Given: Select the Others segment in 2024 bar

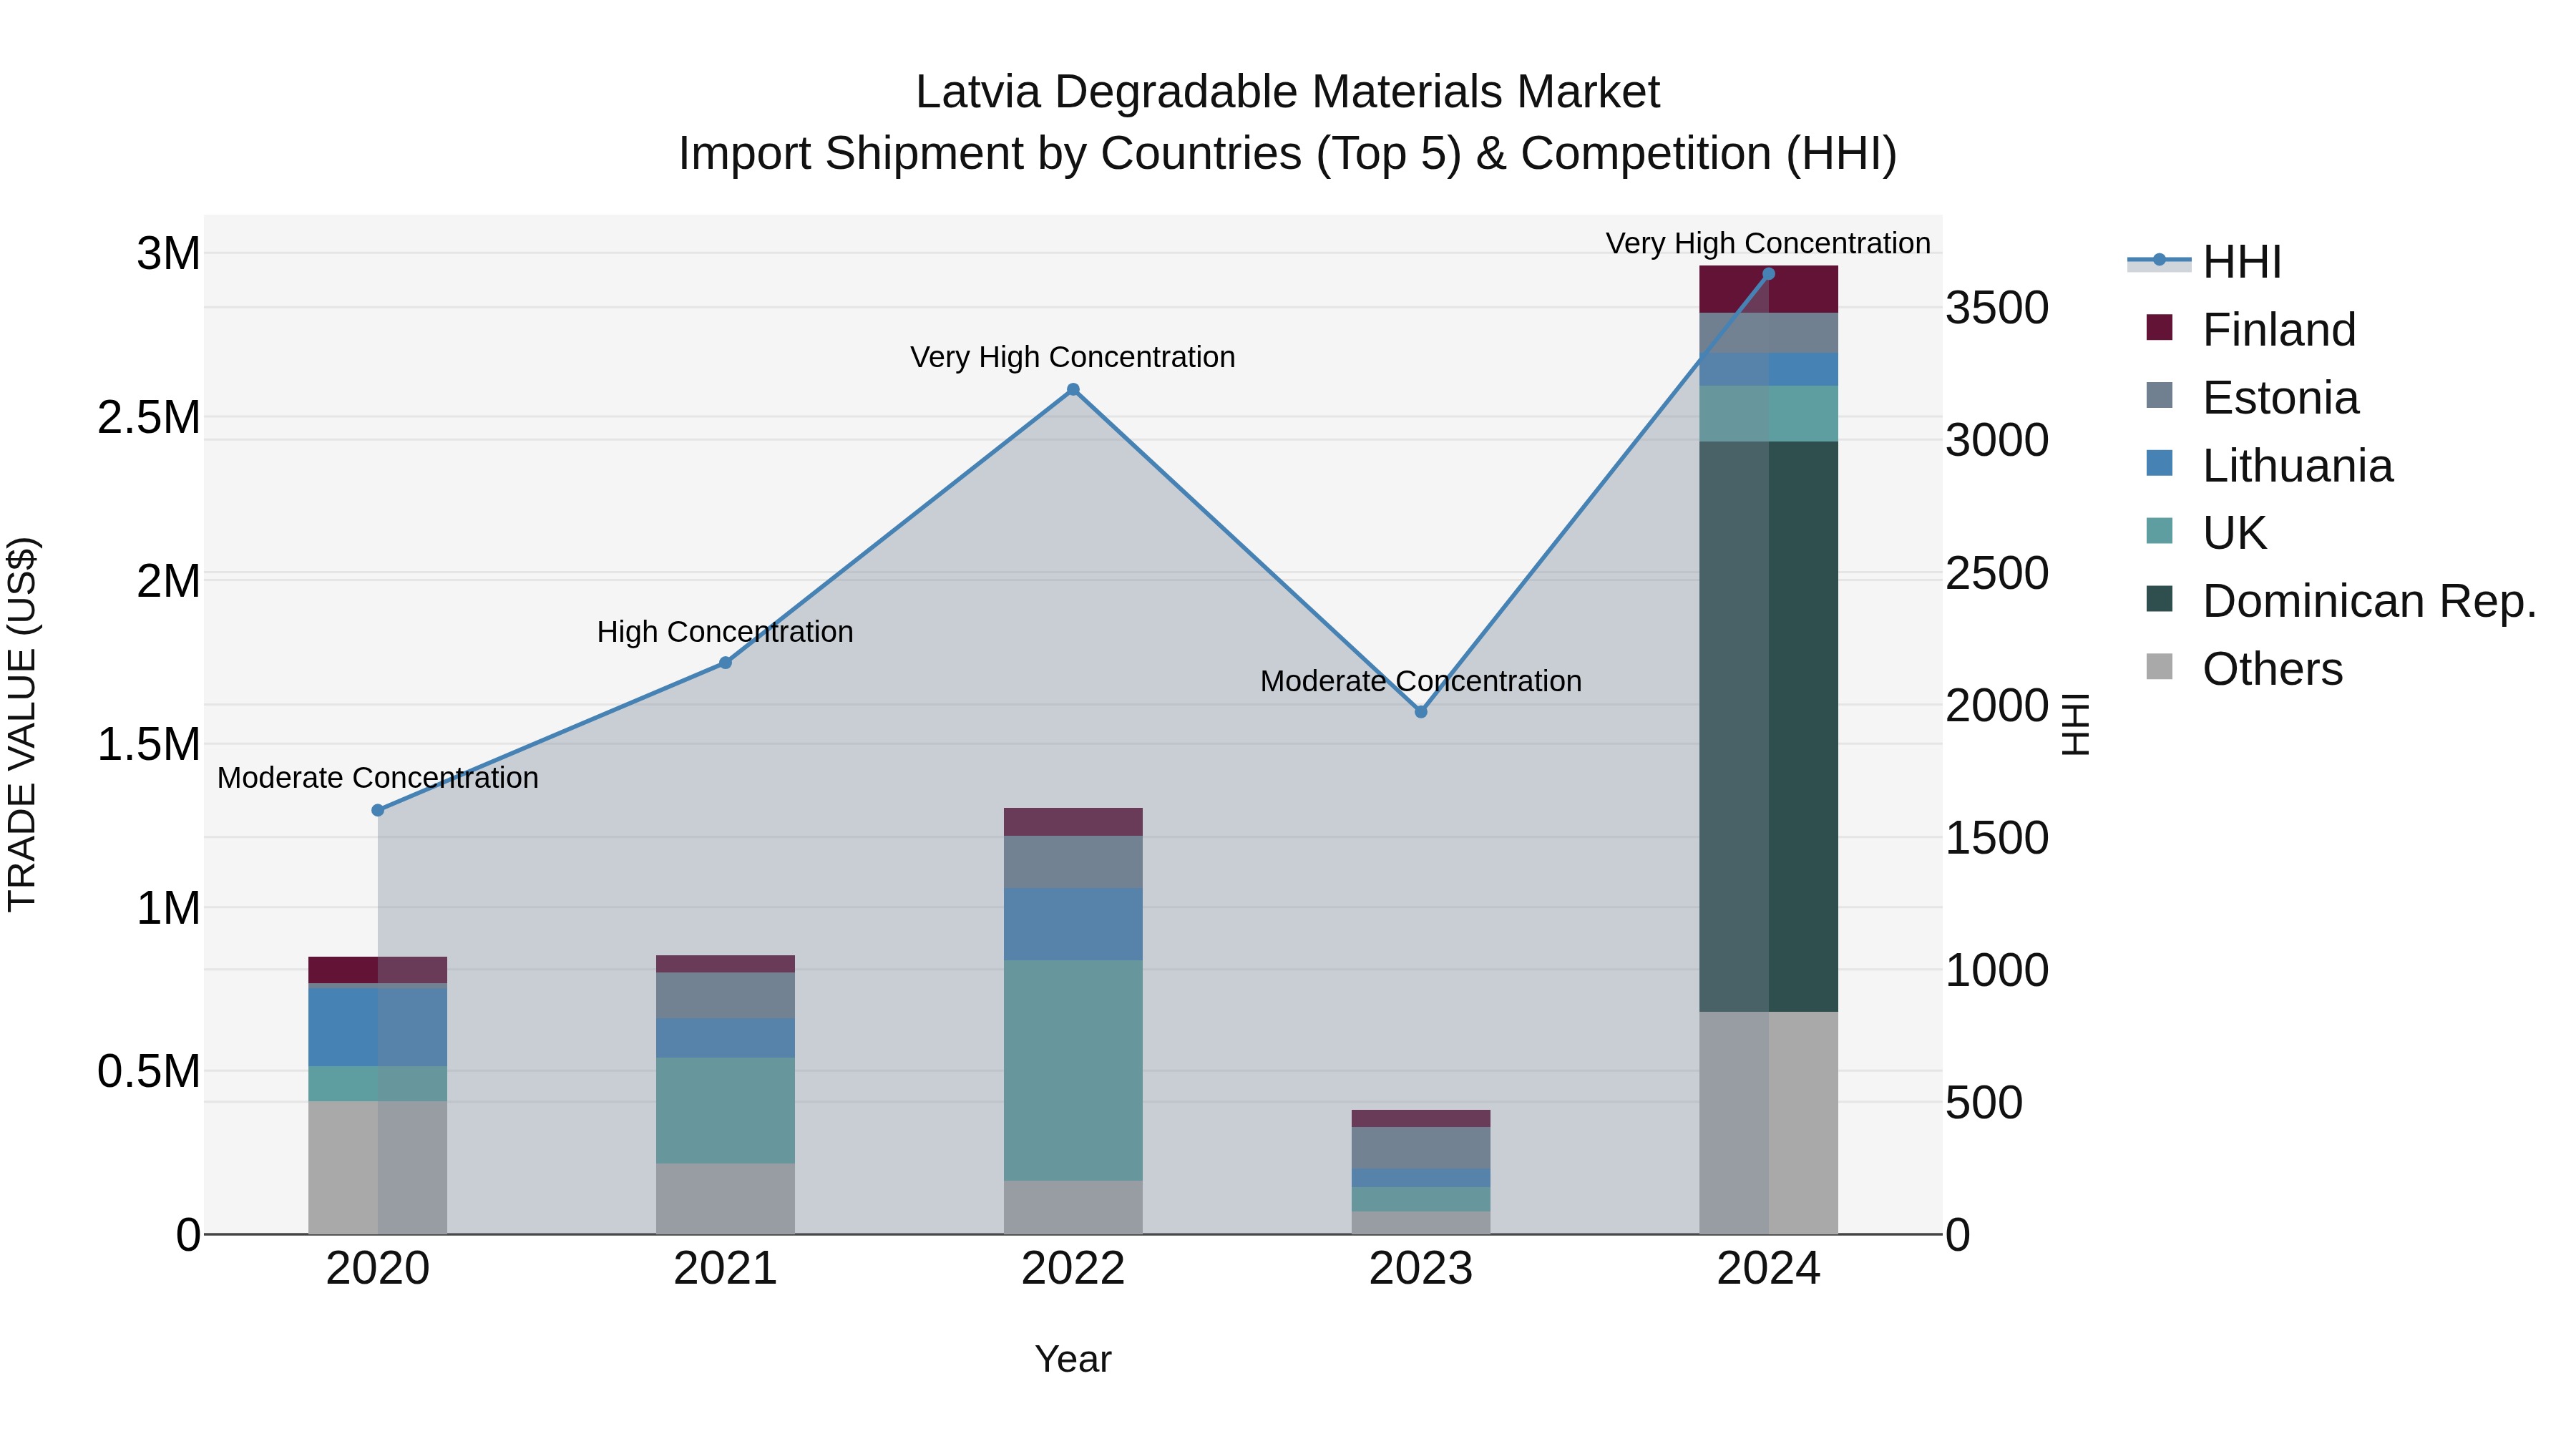Looking at the screenshot, I should coord(1768,1123).
